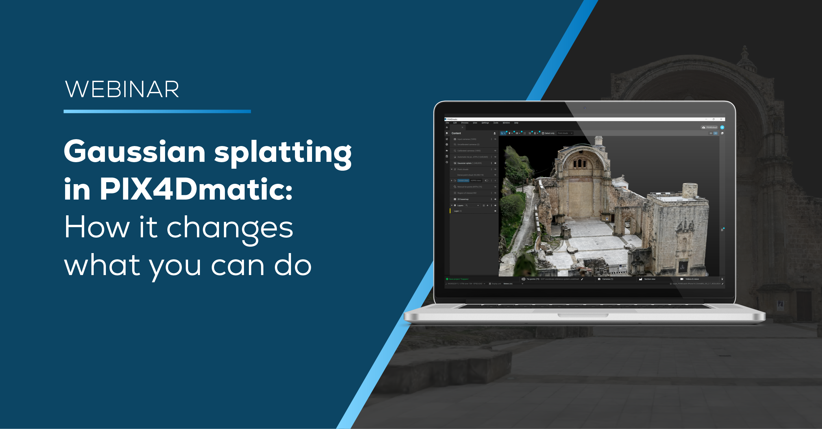The height and width of the screenshot is (429, 822).
Task: Collapse the Layers tree group
Action: coord(451,205)
